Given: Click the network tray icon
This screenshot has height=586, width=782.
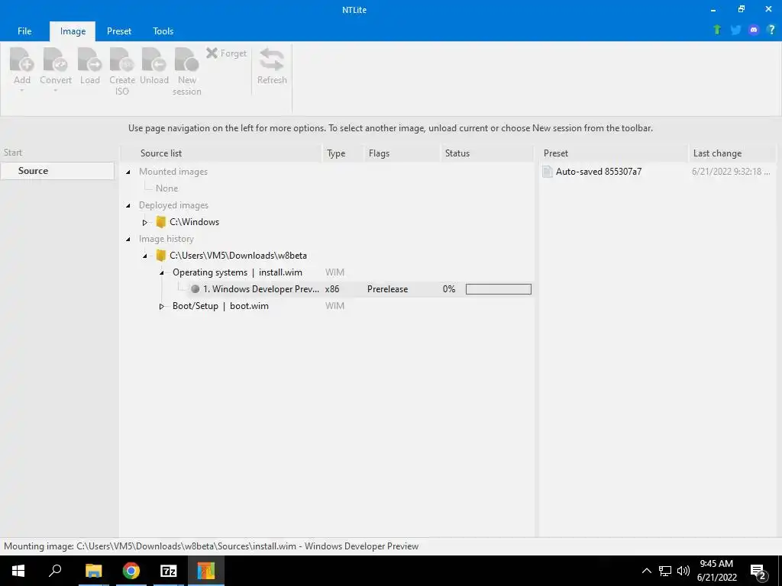Looking at the screenshot, I should 665,571.
